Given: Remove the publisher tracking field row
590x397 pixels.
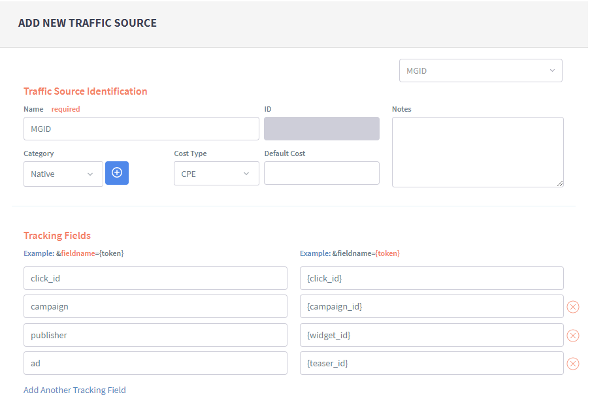Looking at the screenshot, I should click(573, 336).
